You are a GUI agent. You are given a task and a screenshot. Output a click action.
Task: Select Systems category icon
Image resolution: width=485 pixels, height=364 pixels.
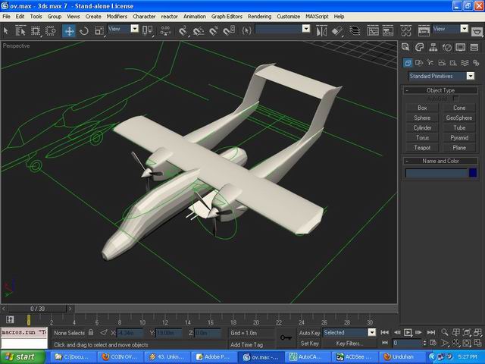coord(476,63)
